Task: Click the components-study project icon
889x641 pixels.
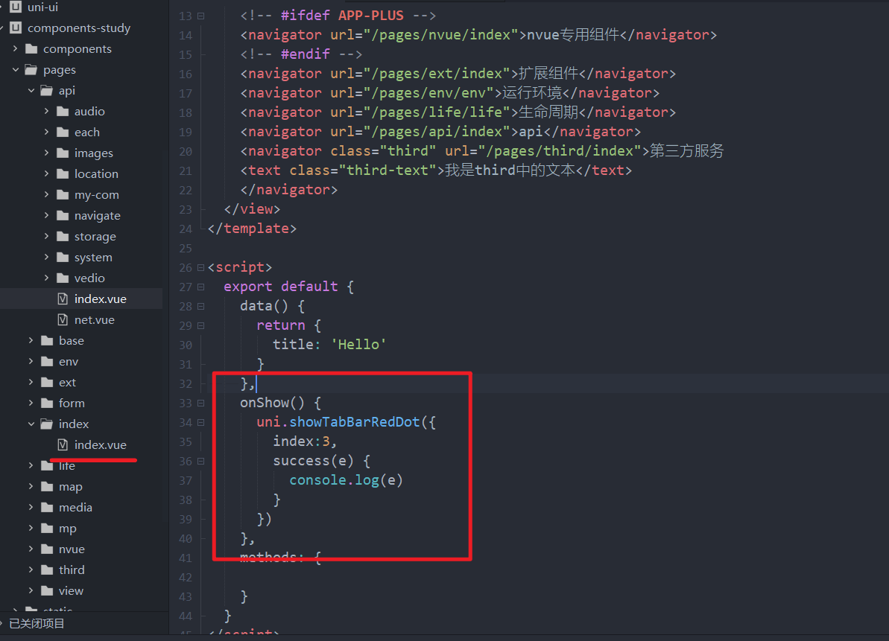Action: pyautogui.click(x=16, y=28)
